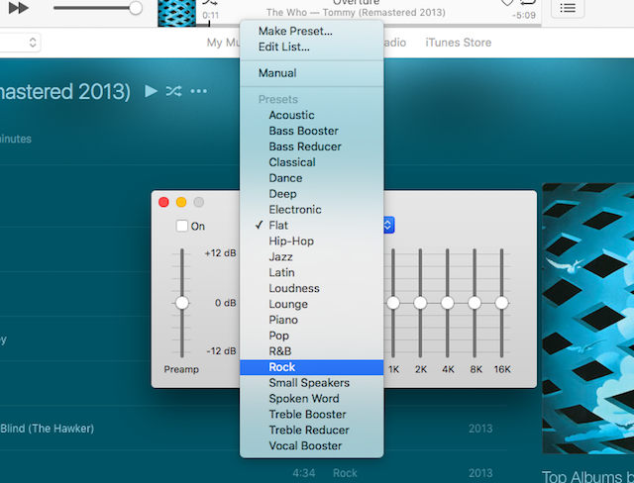The height and width of the screenshot is (483, 634).
Task: Shuffle the Tommy album
Action: pyautogui.click(x=173, y=91)
